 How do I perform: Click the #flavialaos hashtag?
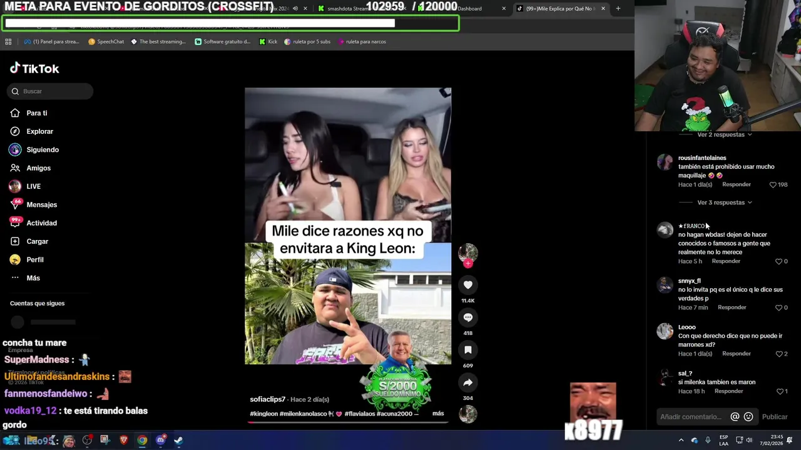coord(360,414)
